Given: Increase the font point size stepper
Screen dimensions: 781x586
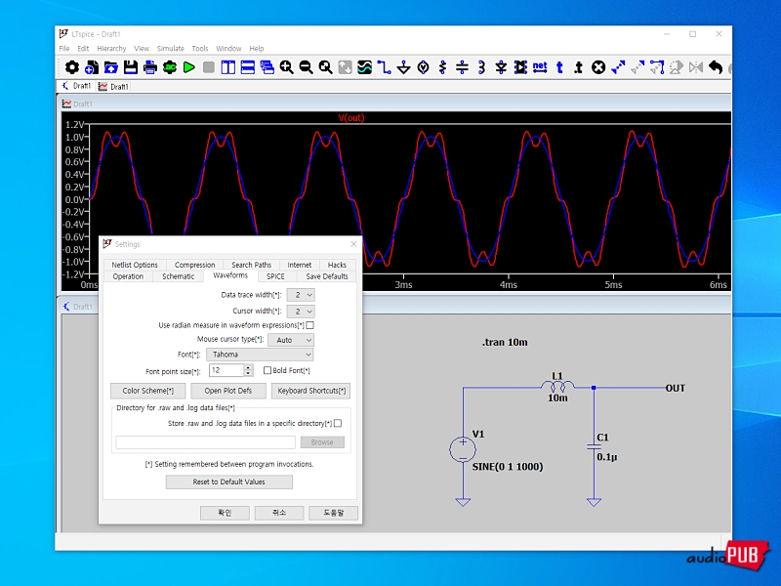Looking at the screenshot, I should click(x=248, y=367).
